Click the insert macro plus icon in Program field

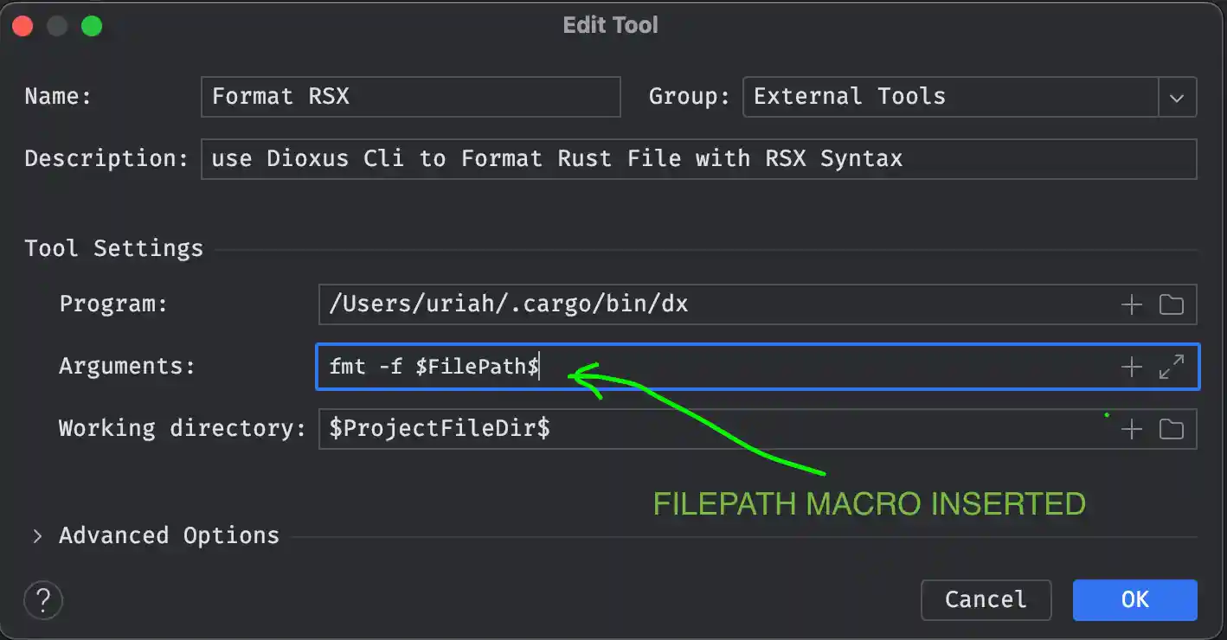coord(1132,304)
